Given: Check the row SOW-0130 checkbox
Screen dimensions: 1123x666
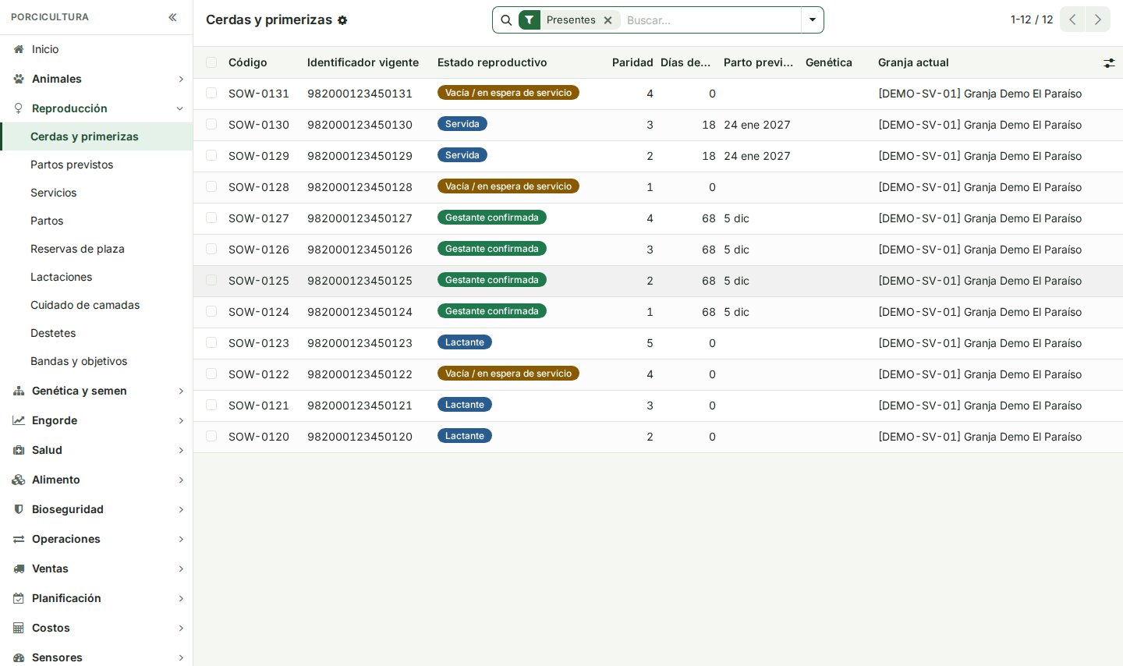Looking at the screenshot, I should [x=211, y=124].
